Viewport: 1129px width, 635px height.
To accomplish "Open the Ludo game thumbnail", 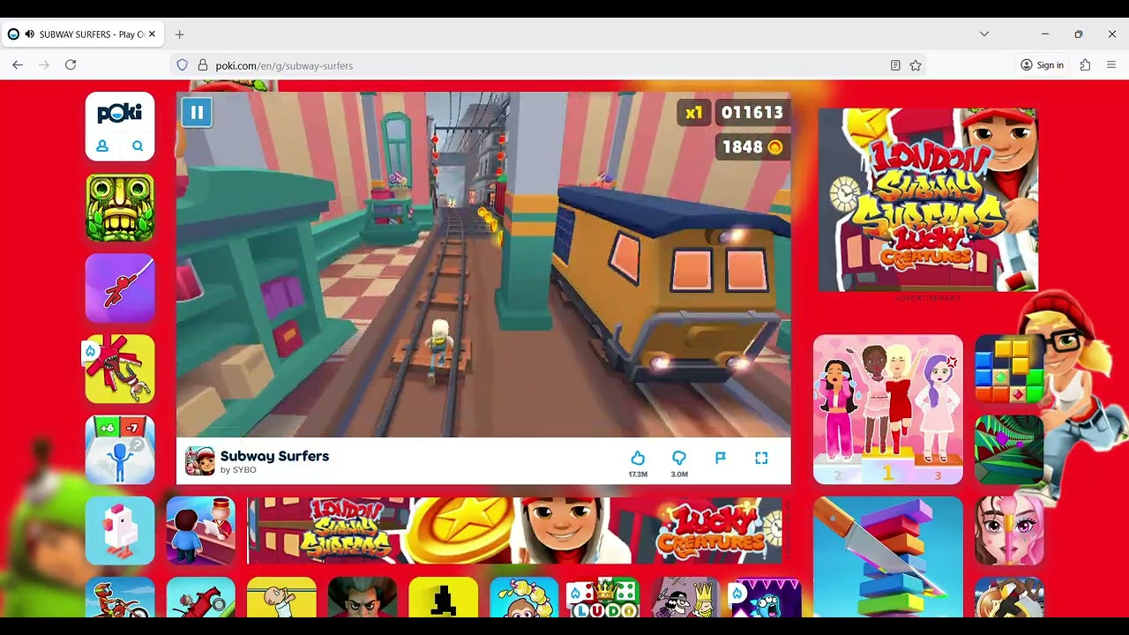I will (x=605, y=597).
